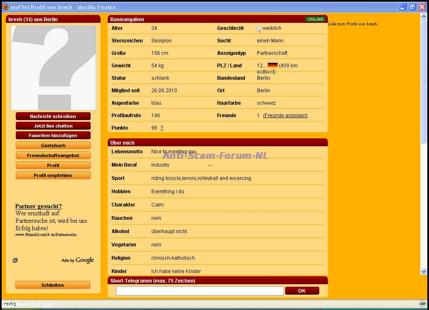Click the scrollbar down arrow
This screenshot has height=310, width=429.
coord(424,271)
